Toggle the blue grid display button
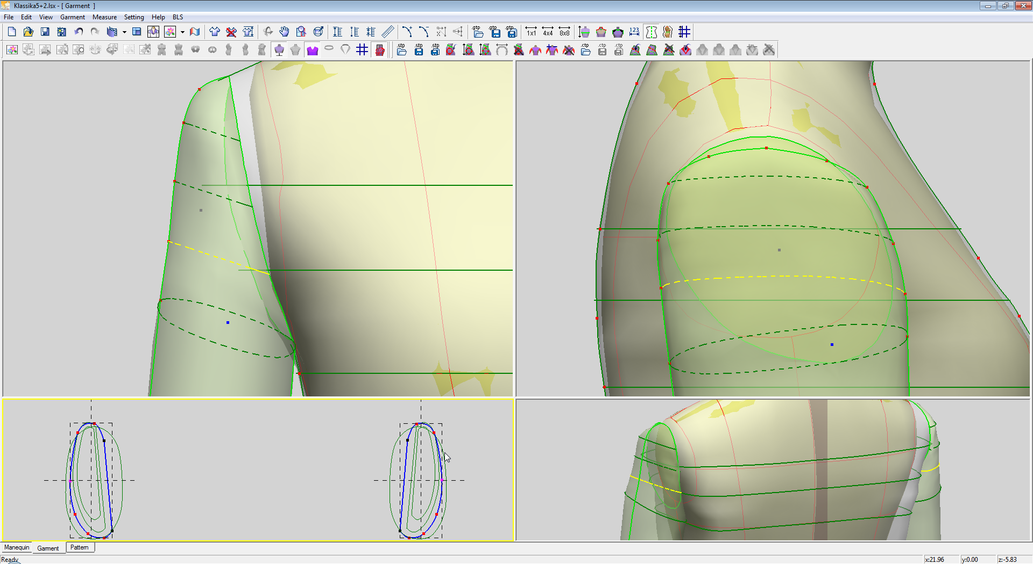This screenshot has height=564, width=1033. click(x=362, y=50)
